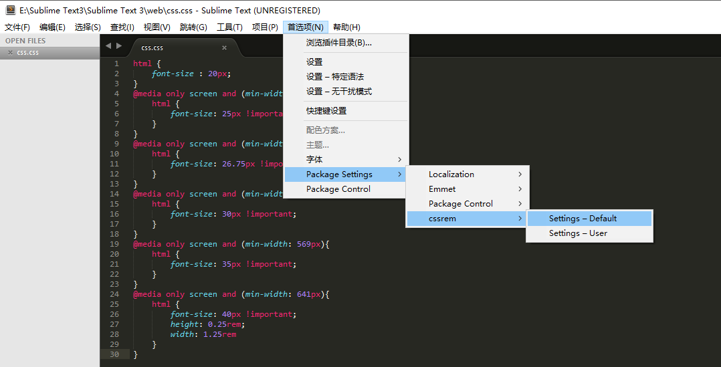Open the 帮助(H) menu
The height and width of the screenshot is (367, 721).
pyautogui.click(x=346, y=27)
